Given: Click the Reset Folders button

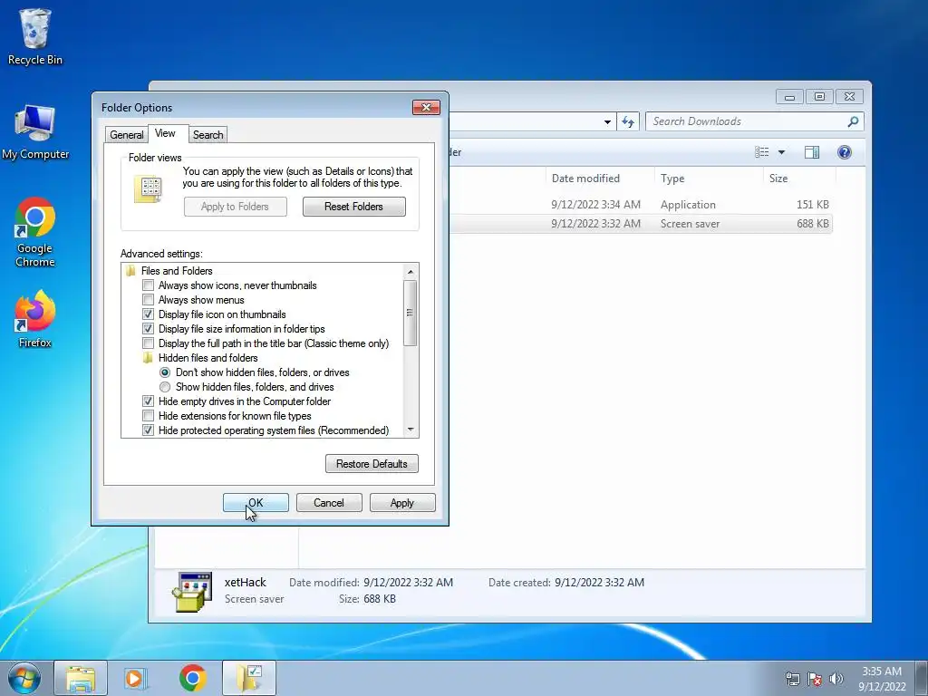Looking at the screenshot, I should pos(354,207).
